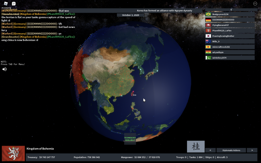Go to next action menu with > arrow

(x=252, y=150)
